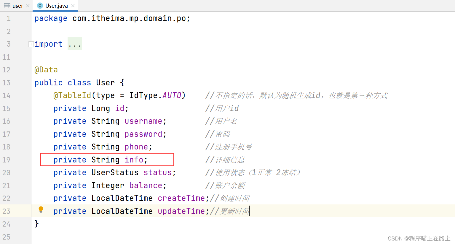Click the comment on the @TableId line
The width and height of the screenshot is (455, 244).
(x=296, y=95)
